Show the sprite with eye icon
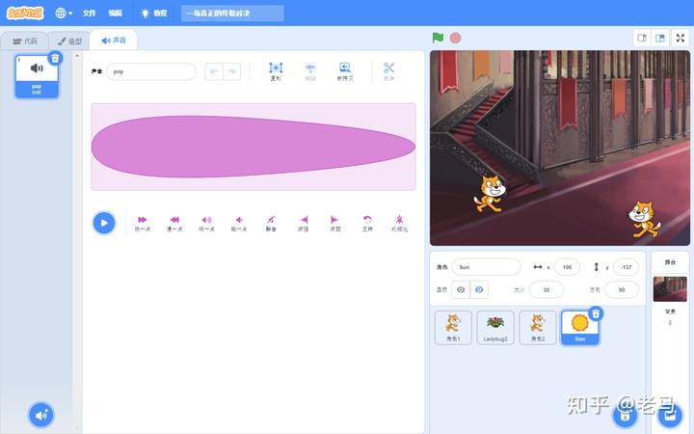694x434 pixels. (x=461, y=289)
